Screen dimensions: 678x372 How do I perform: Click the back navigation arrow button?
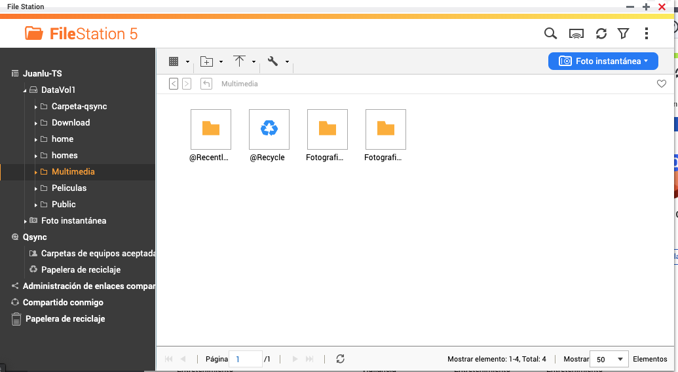(174, 84)
